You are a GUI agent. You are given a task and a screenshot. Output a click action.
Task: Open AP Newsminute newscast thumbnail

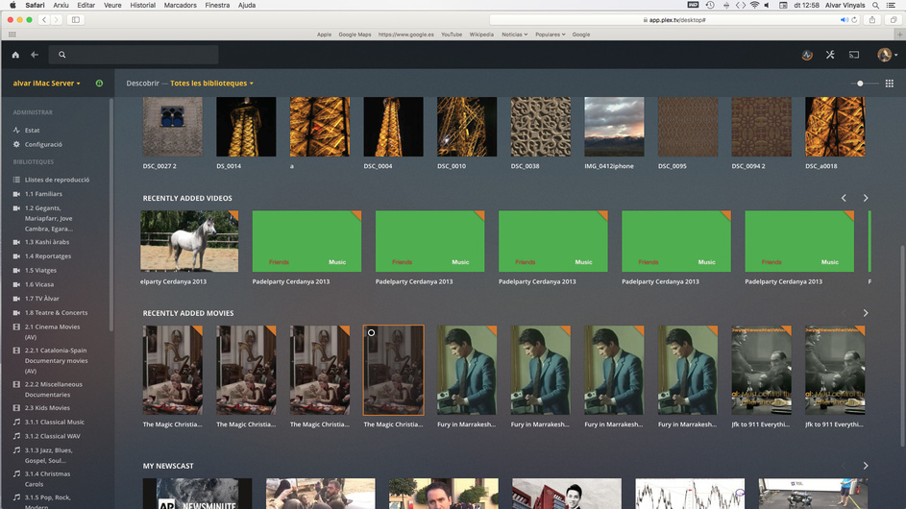(x=197, y=494)
